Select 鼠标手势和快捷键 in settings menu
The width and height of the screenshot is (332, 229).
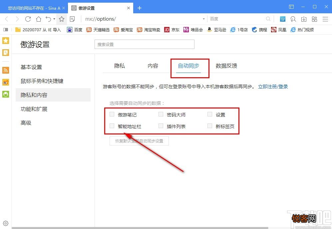coord(53,81)
